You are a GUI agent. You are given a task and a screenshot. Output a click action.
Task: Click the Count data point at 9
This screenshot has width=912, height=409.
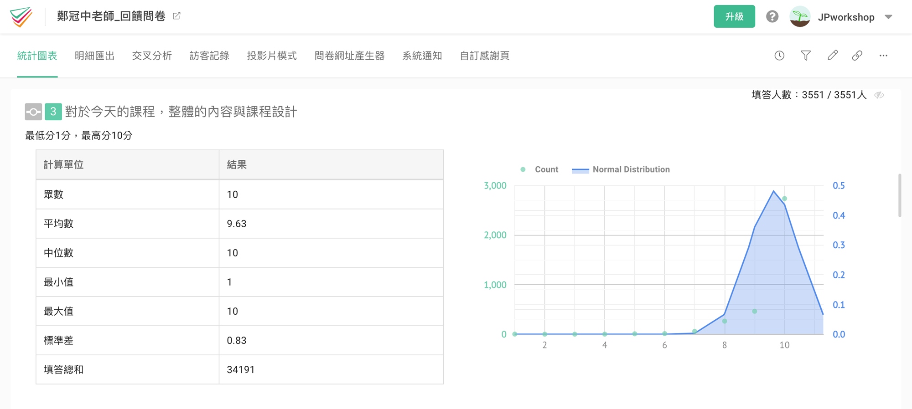pyautogui.click(x=755, y=312)
